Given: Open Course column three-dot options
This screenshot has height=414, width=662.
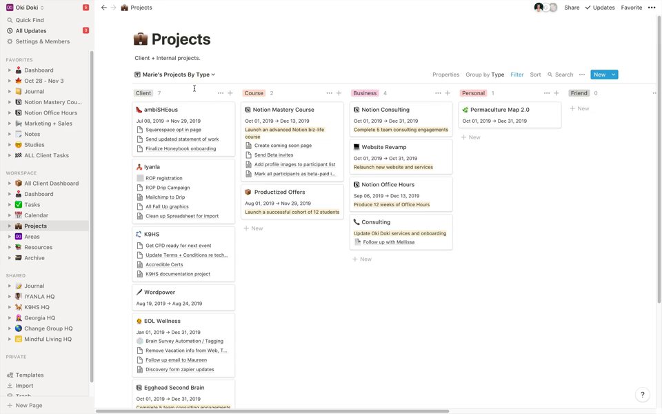Looking at the screenshot, I should 329,93.
